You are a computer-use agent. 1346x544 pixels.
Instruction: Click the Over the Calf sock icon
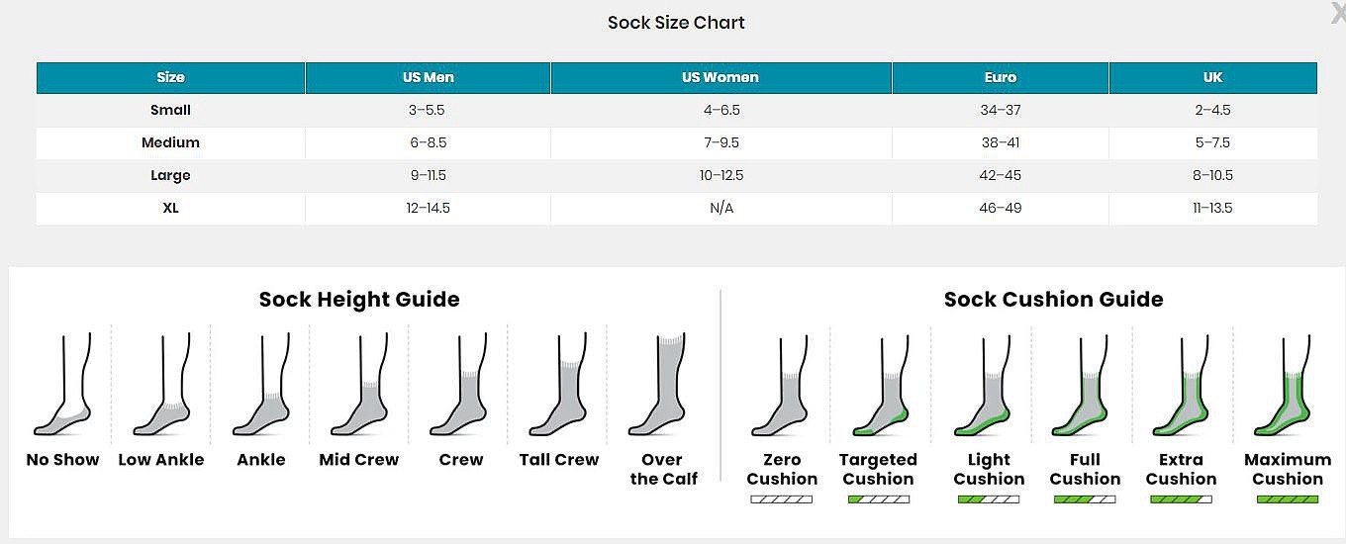tap(657, 385)
